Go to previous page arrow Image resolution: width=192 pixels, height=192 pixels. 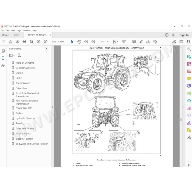point(39,42)
